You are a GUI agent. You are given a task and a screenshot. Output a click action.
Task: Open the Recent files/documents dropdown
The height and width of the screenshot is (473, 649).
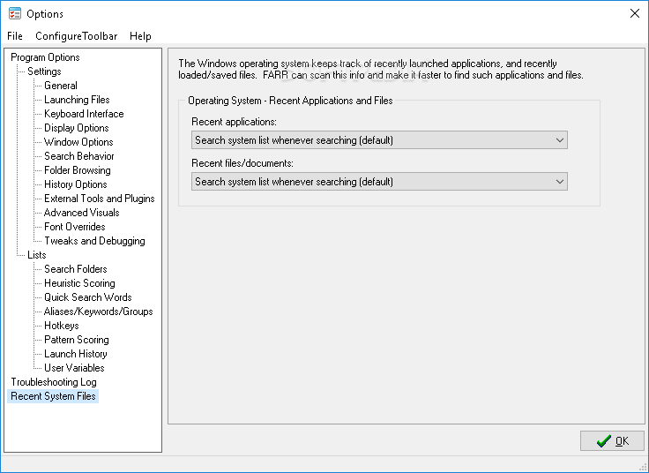(x=379, y=182)
